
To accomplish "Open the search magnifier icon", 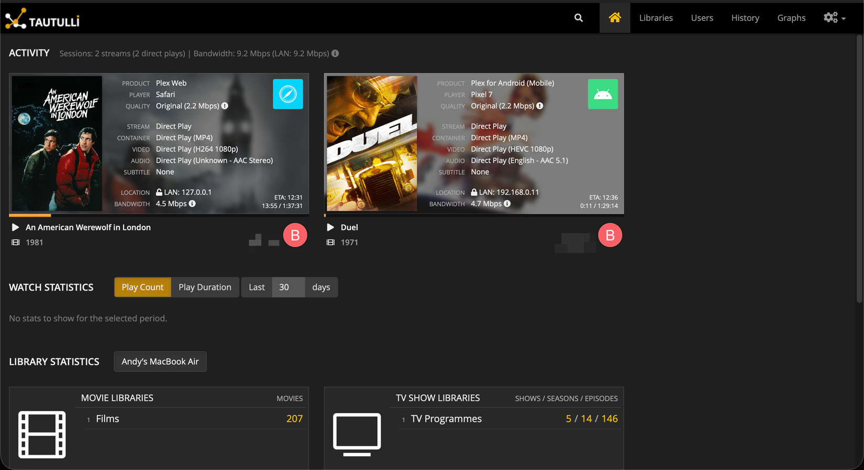I will coord(578,18).
